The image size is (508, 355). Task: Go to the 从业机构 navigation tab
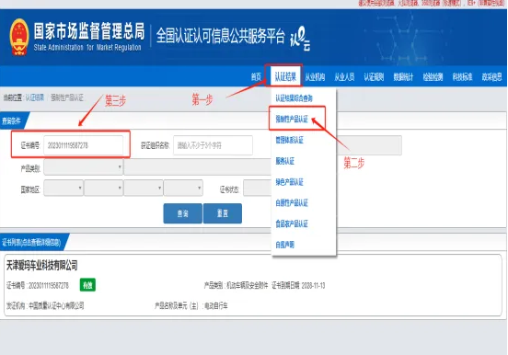click(315, 76)
